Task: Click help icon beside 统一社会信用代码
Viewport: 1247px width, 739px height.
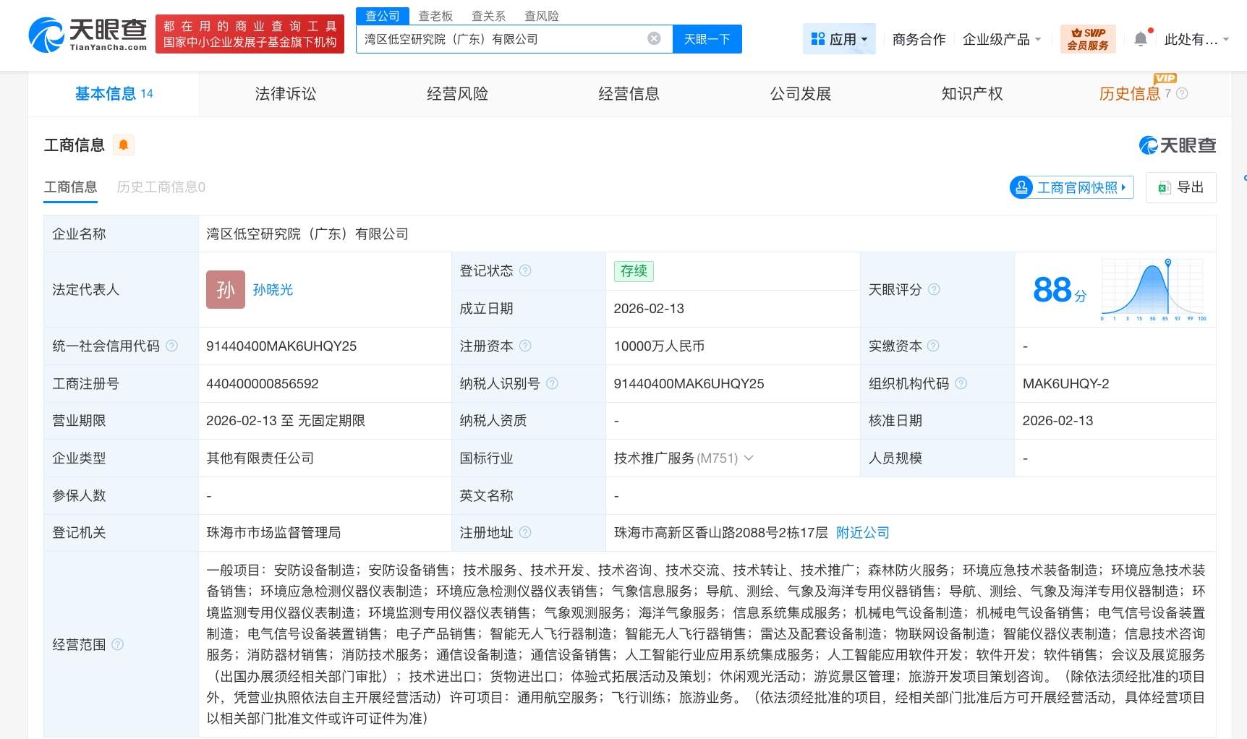Action: click(171, 346)
